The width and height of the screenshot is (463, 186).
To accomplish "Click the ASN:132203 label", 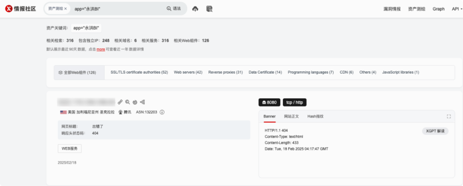I will pos(147,112).
